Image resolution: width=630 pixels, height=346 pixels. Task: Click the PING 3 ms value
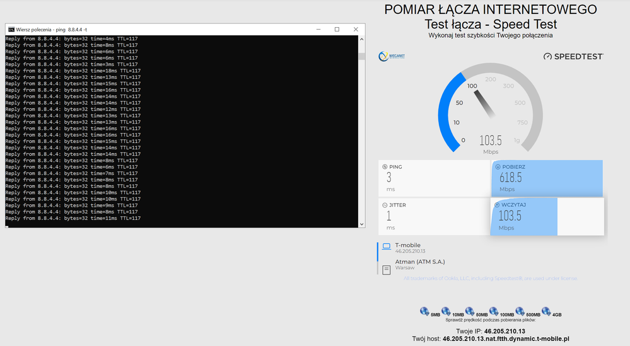coord(389,177)
